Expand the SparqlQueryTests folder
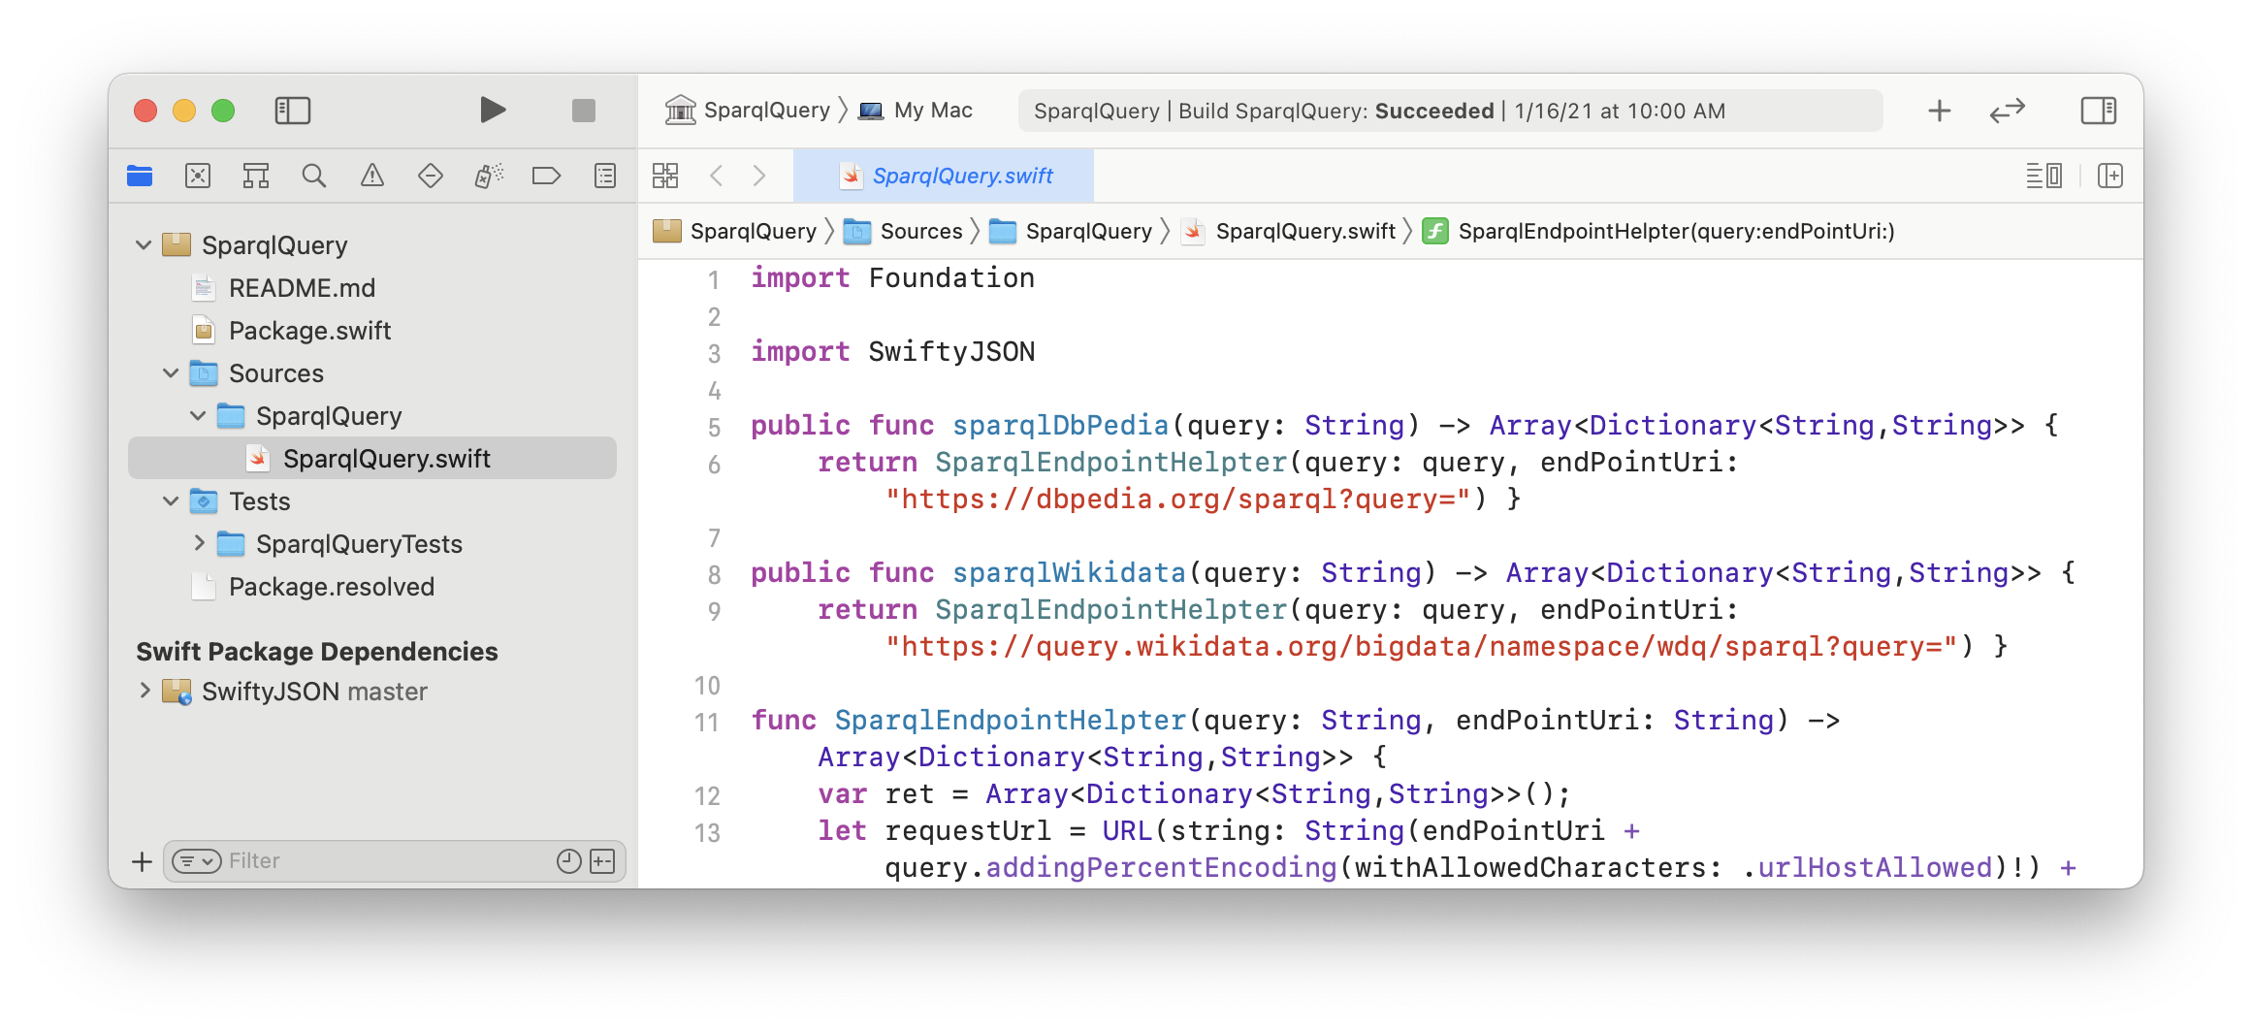2252x1032 pixels. click(199, 543)
